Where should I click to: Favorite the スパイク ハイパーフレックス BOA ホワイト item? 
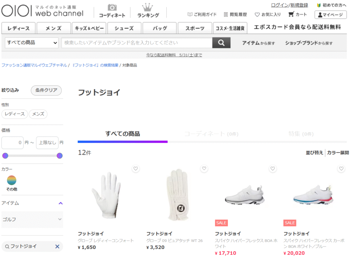click(x=273, y=169)
